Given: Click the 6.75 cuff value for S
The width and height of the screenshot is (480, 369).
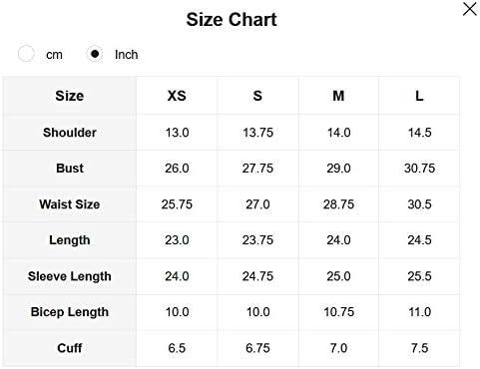Looking at the screenshot, I should [257, 348].
